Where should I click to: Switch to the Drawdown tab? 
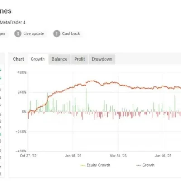click(x=102, y=59)
